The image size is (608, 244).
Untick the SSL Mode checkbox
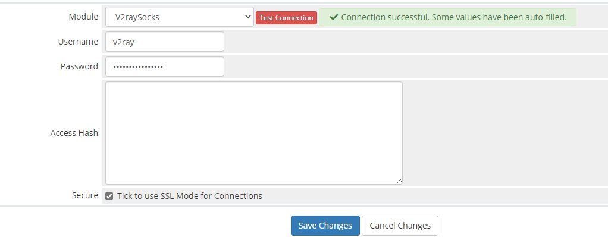(109, 196)
